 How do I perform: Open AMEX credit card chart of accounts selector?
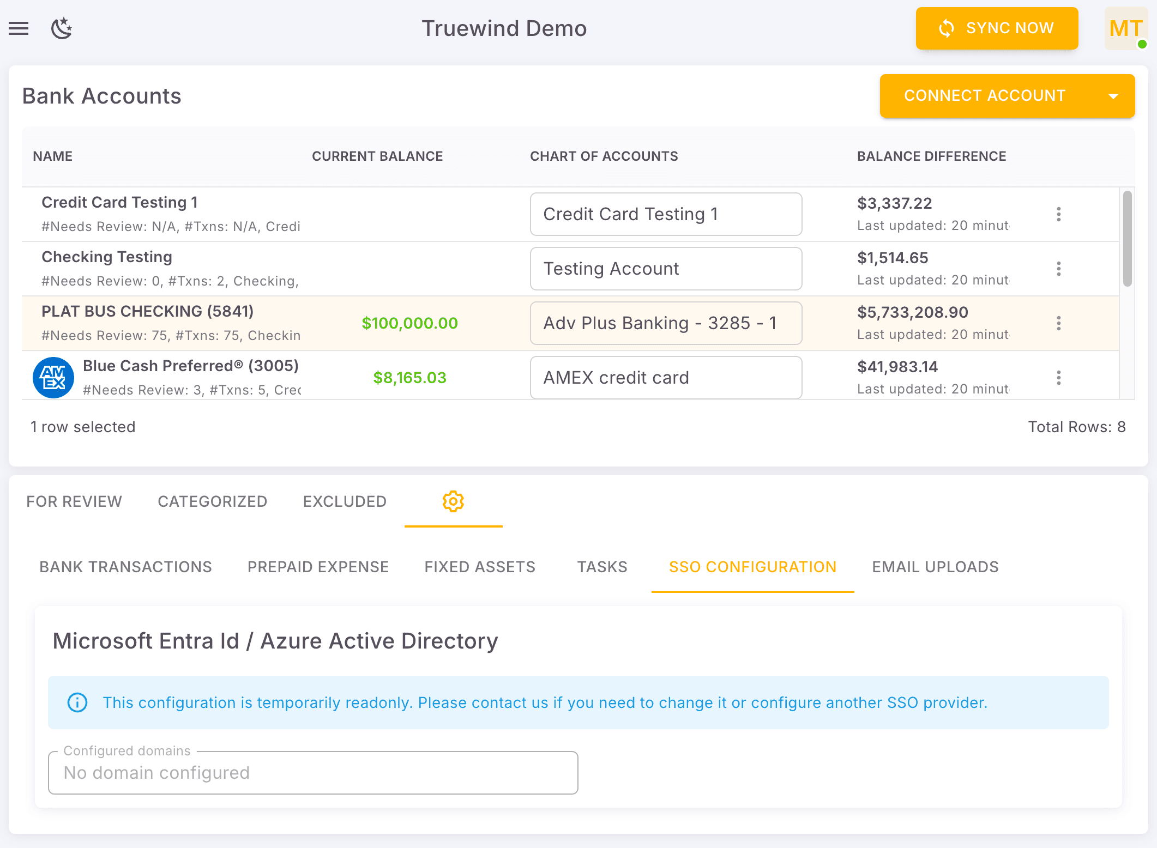click(666, 378)
